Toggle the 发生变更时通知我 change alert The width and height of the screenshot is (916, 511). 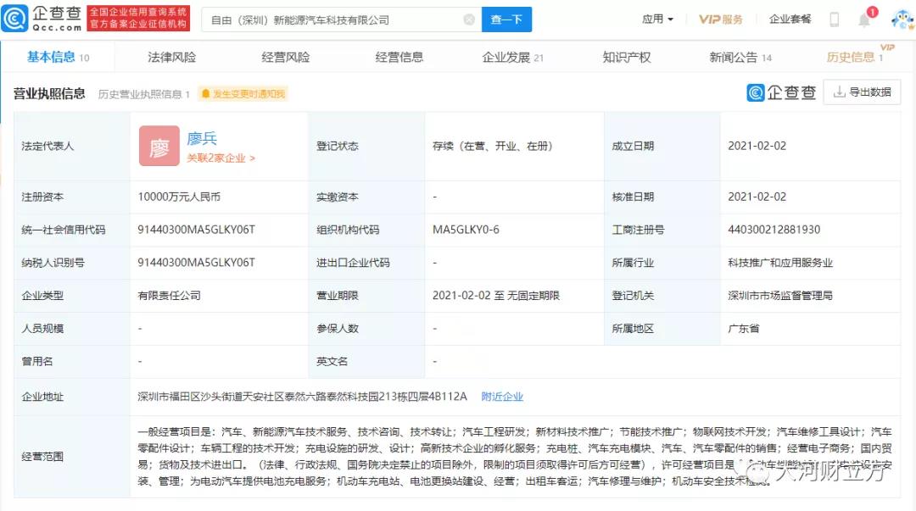point(243,94)
